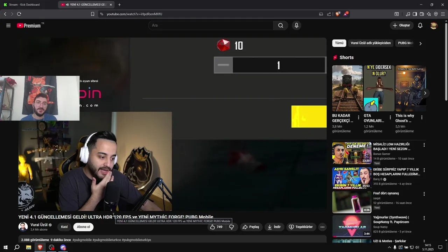Reload the page
The width and height of the screenshot is (448, 252).
pos(19,14)
